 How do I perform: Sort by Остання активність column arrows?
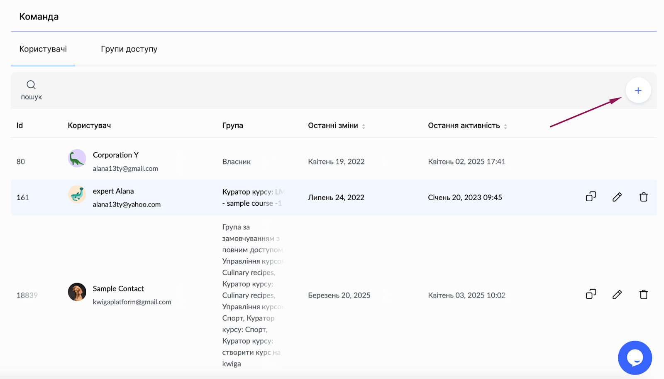coord(505,126)
